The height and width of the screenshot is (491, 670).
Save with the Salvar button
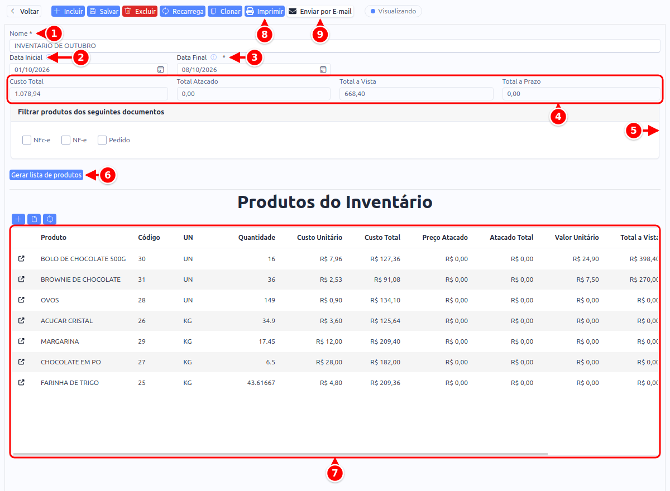pyautogui.click(x=104, y=11)
